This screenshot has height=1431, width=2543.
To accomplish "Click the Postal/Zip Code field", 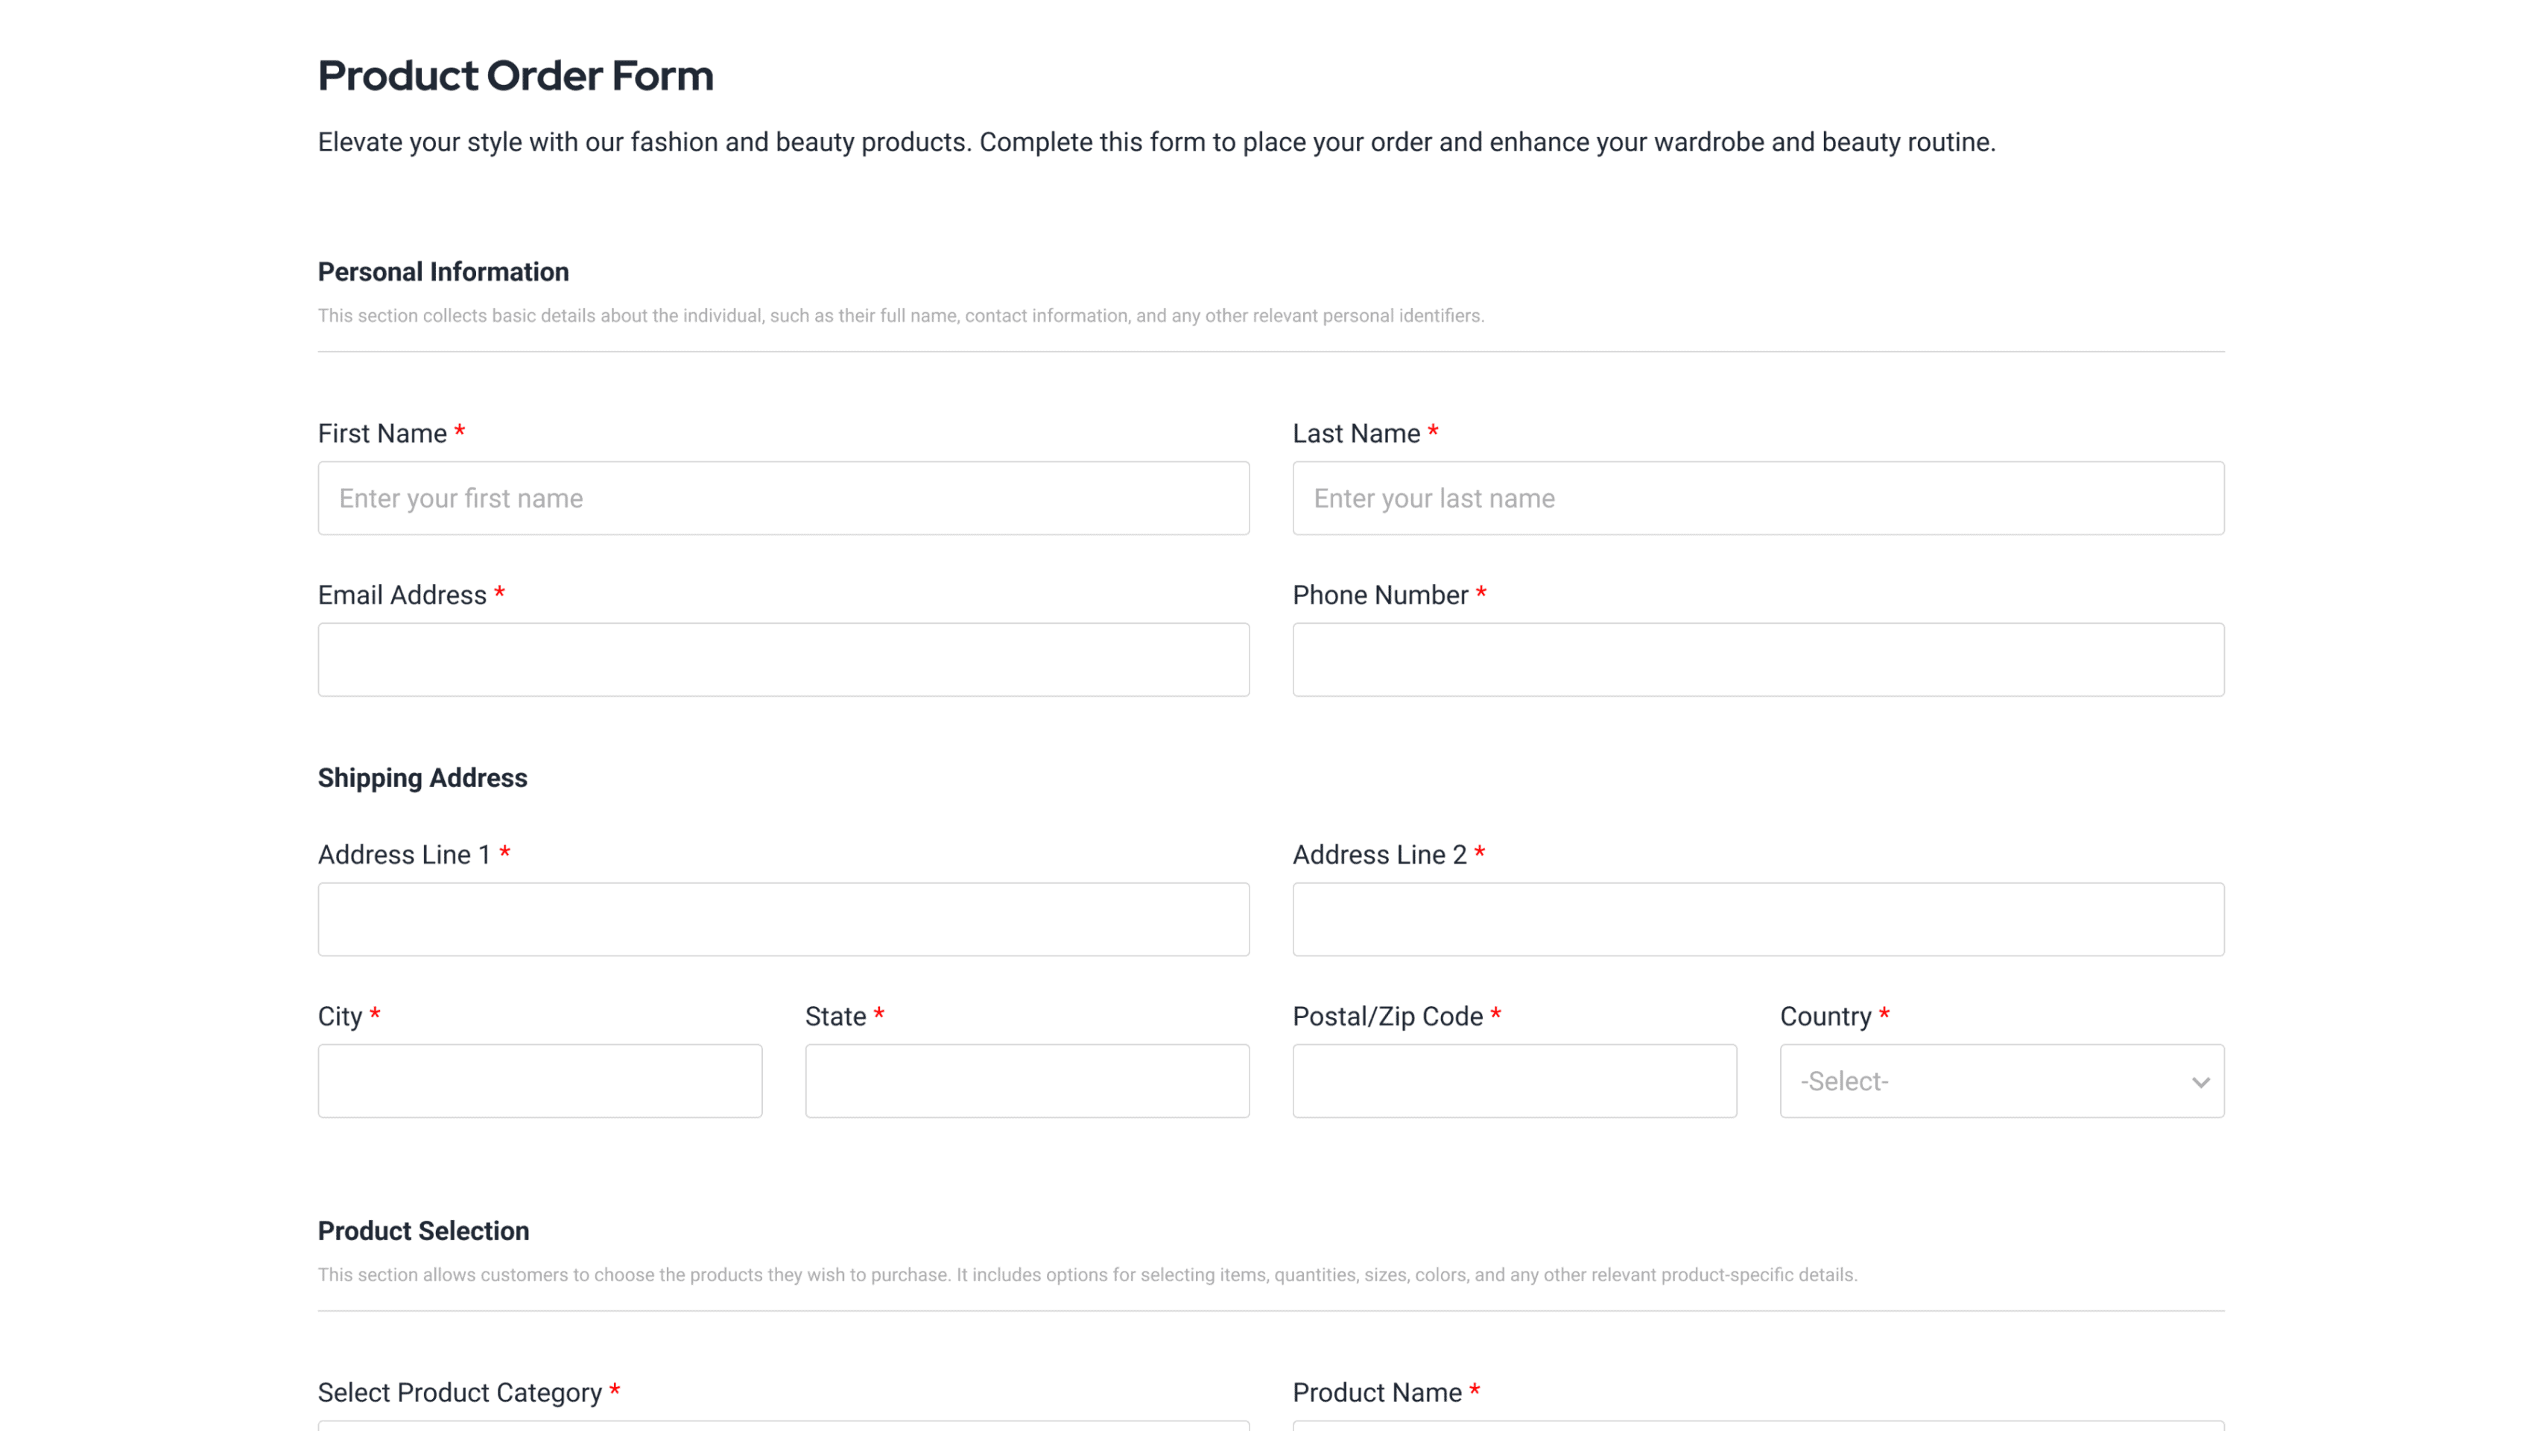I will point(1513,1081).
